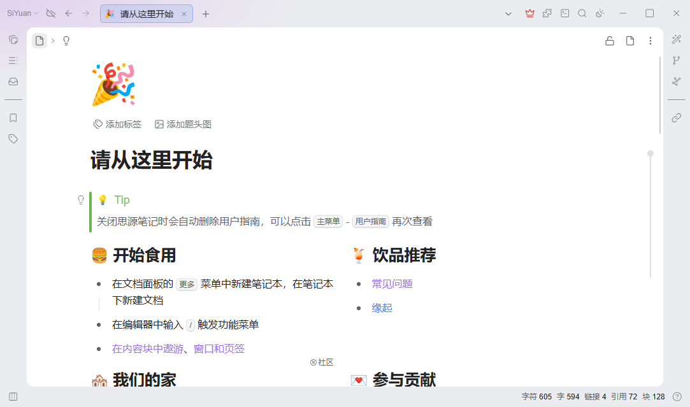Change the party popper document icon

tap(113, 85)
